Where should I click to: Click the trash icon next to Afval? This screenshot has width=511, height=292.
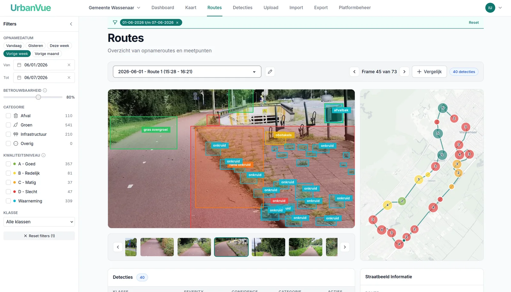pyautogui.click(x=16, y=116)
